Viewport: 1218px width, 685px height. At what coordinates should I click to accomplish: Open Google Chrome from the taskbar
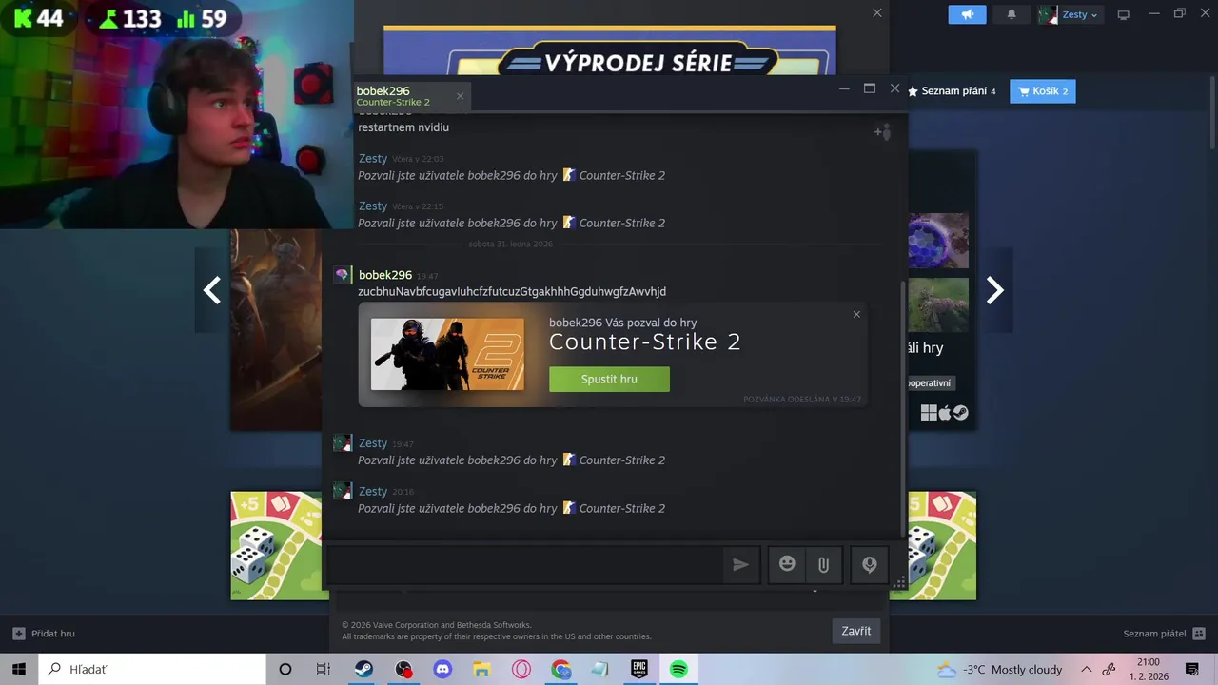tap(560, 669)
